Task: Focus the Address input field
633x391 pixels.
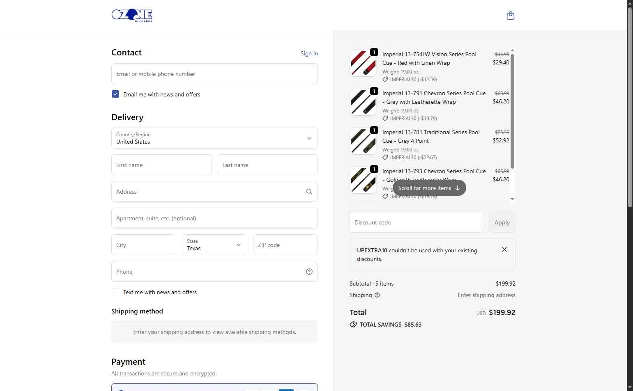Action: (214, 192)
